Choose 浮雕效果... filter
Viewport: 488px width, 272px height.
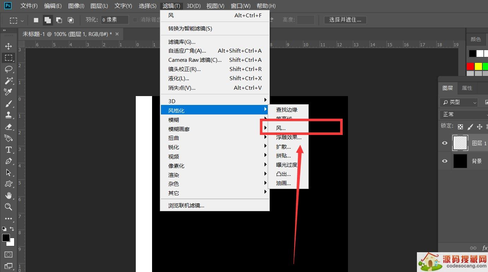pos(288,137)
